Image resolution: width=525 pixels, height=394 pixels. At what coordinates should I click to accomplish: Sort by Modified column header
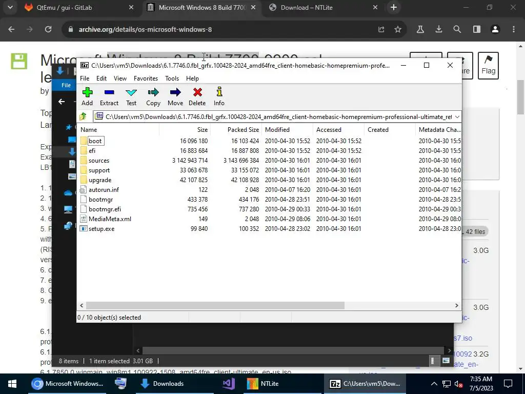[x=287, y=130]
